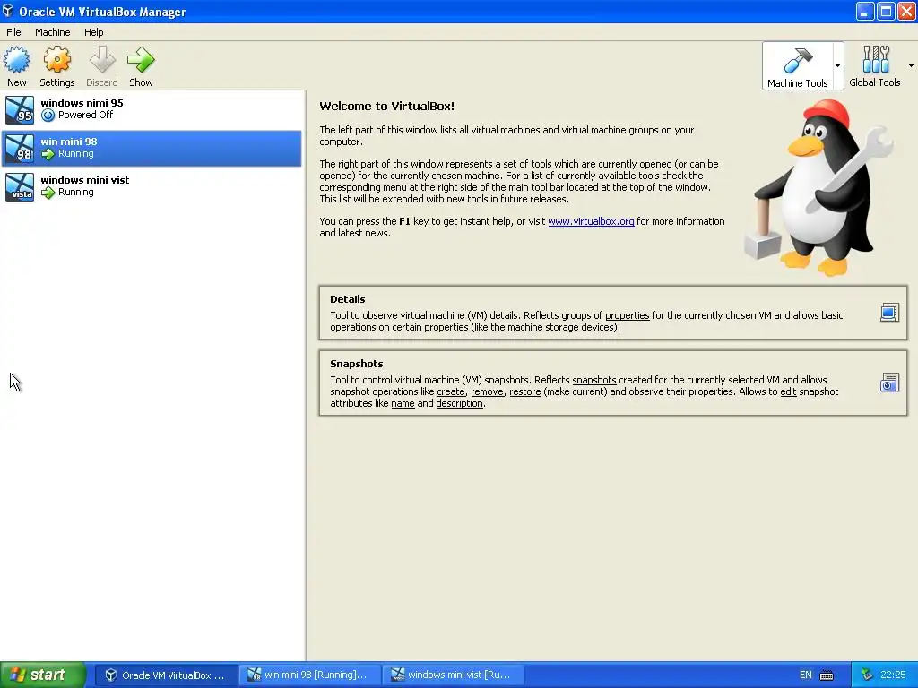Click the restore link in Snapshots
Image resolution: width=918 pixels, height=688 pixels.
pos(525,391)
